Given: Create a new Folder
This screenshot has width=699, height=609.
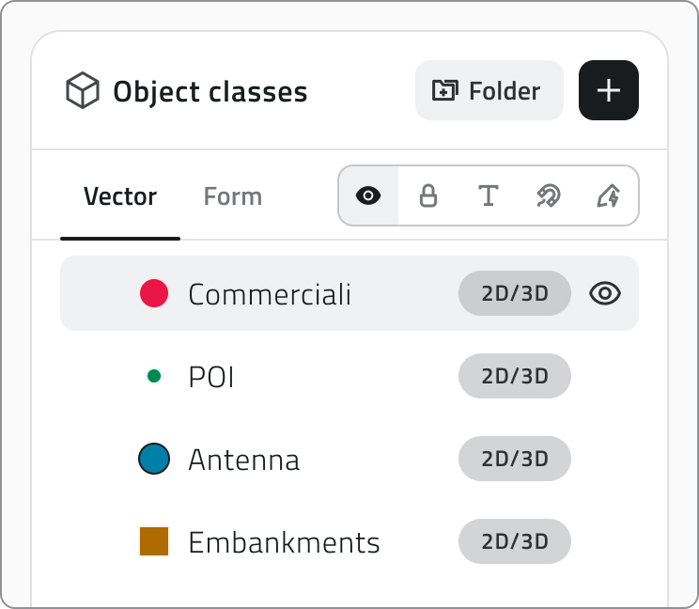Looking at the screenshot, I should (x=489, y=90).
